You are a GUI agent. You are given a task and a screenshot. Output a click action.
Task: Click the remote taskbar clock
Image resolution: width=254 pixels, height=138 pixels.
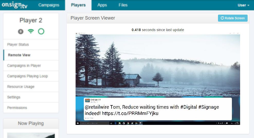click(x=237, y=123)
